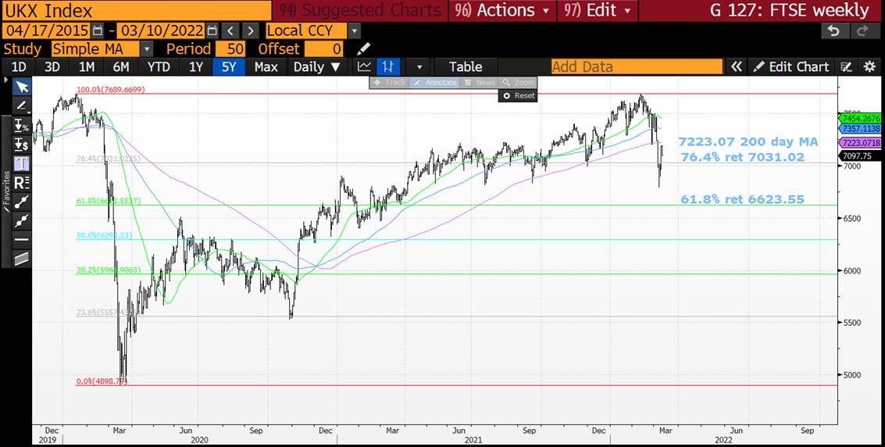Open the Actions menu

[505, 10]
